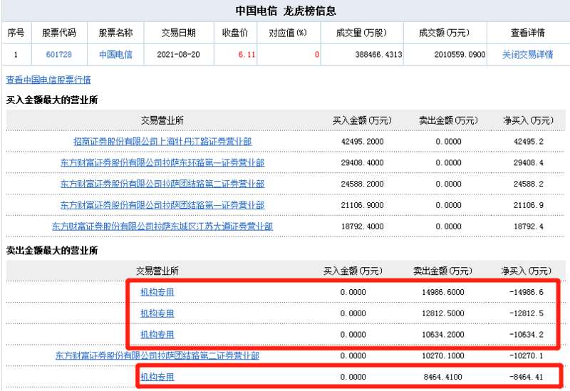Click buy amount 42495.2000
Viewport: 570px width, 391px height.
tap(362, 141)
